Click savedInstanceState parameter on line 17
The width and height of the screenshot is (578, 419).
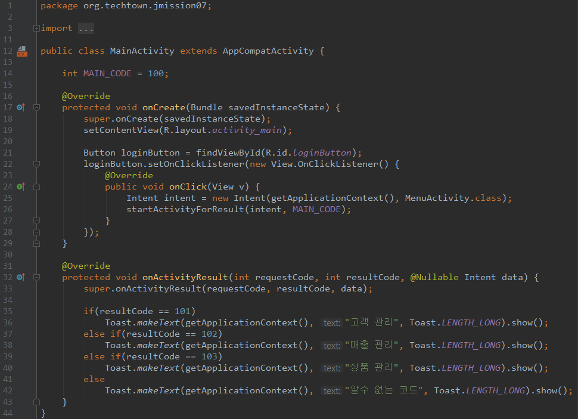coord(277,107)
